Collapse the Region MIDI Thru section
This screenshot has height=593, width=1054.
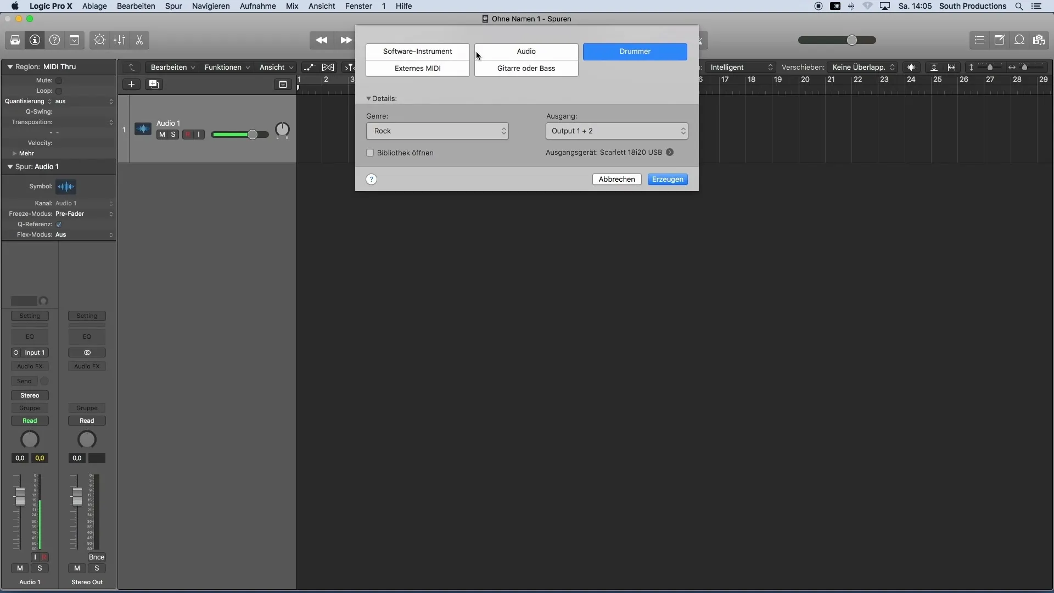tap(10, 67)
